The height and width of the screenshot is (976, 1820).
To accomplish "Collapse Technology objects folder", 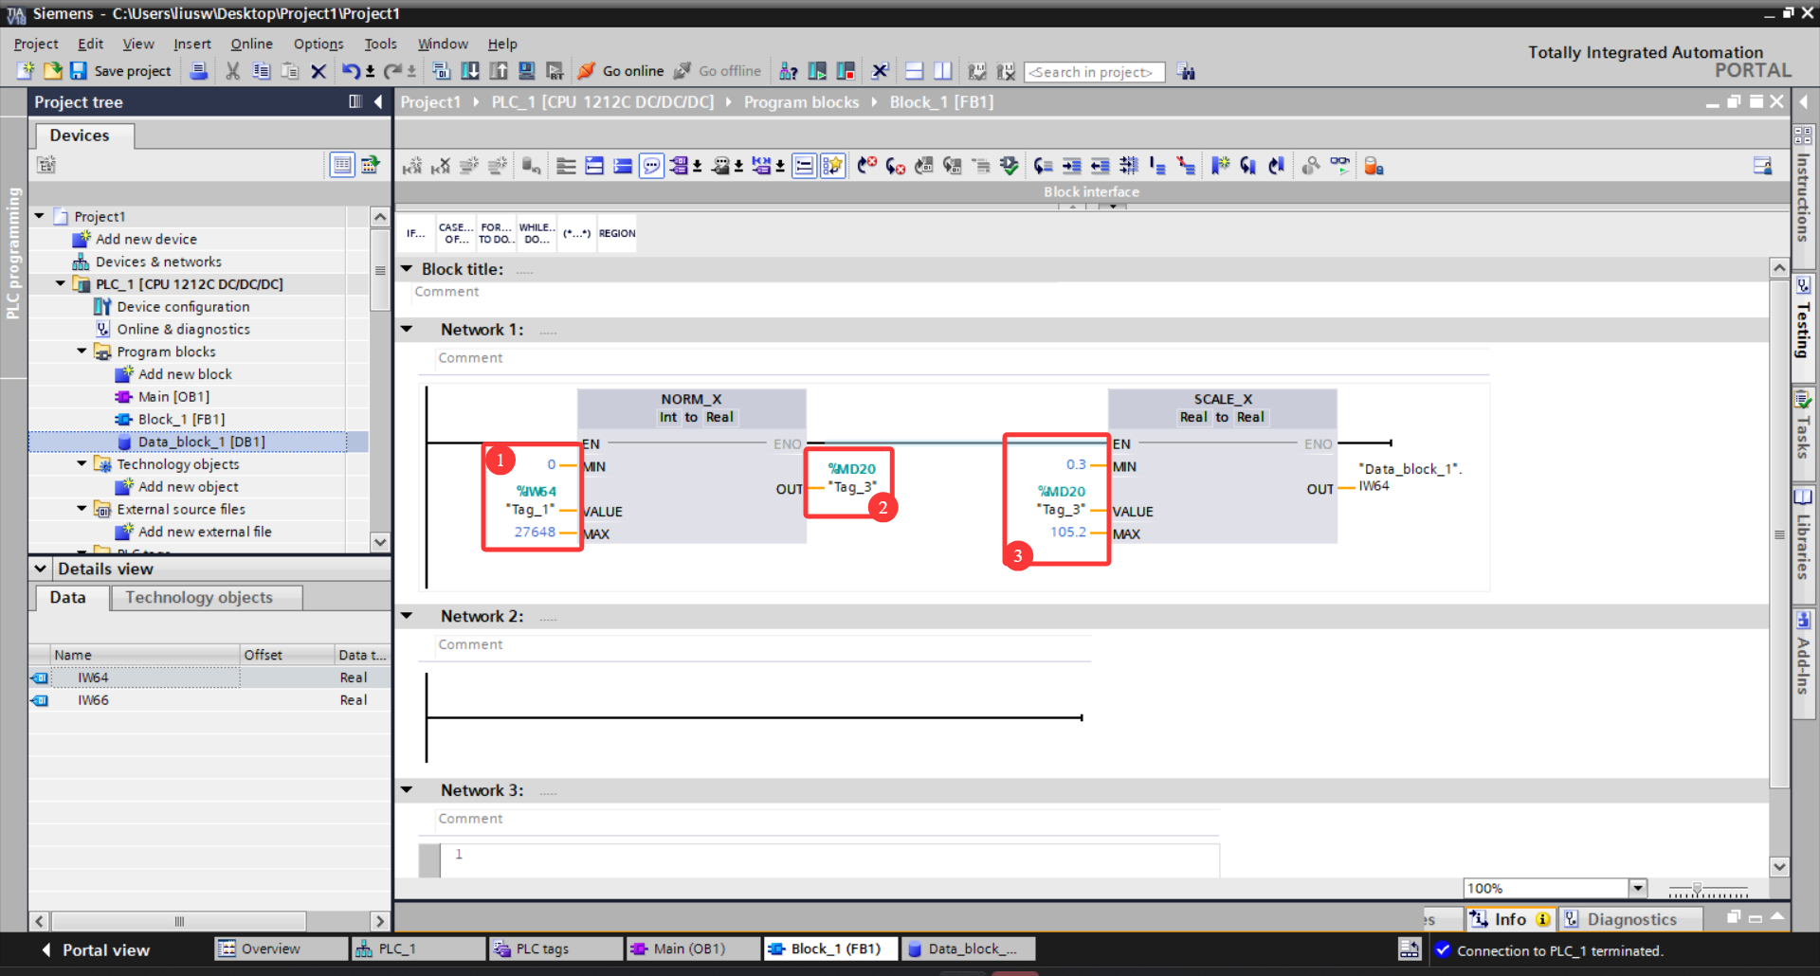I will pos(82,463).
